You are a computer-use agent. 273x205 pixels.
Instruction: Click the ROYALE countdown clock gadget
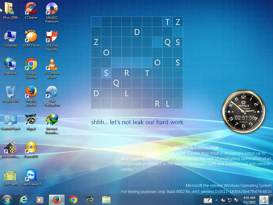point(244,112)
